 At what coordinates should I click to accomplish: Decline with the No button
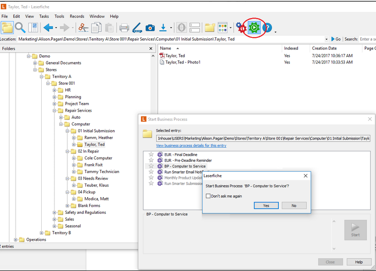tap(294, 205)
